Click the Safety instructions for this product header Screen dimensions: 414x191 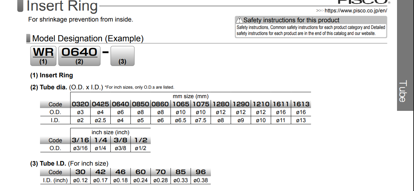291,20
